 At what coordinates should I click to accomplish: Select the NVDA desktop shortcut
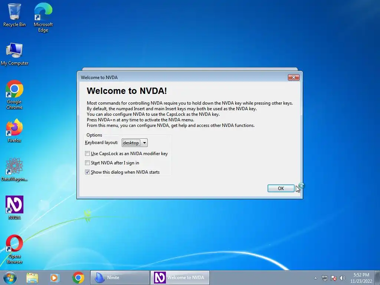coord(14,207)
